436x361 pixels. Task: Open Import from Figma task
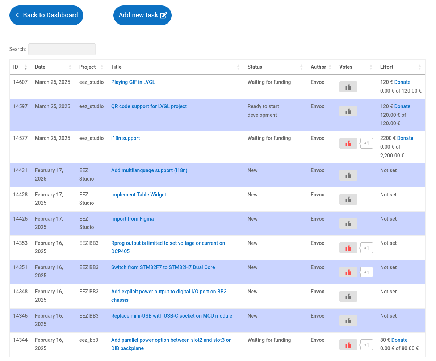pos(133,219)
